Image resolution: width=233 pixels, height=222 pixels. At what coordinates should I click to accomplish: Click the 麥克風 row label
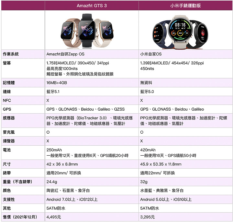point(9,132)
